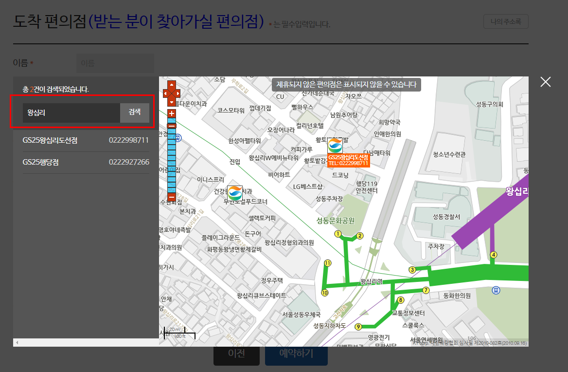568x372 pixels.
Task: Click the 왕십리정형외과의원 map label
Action: [x=289, y=243]
